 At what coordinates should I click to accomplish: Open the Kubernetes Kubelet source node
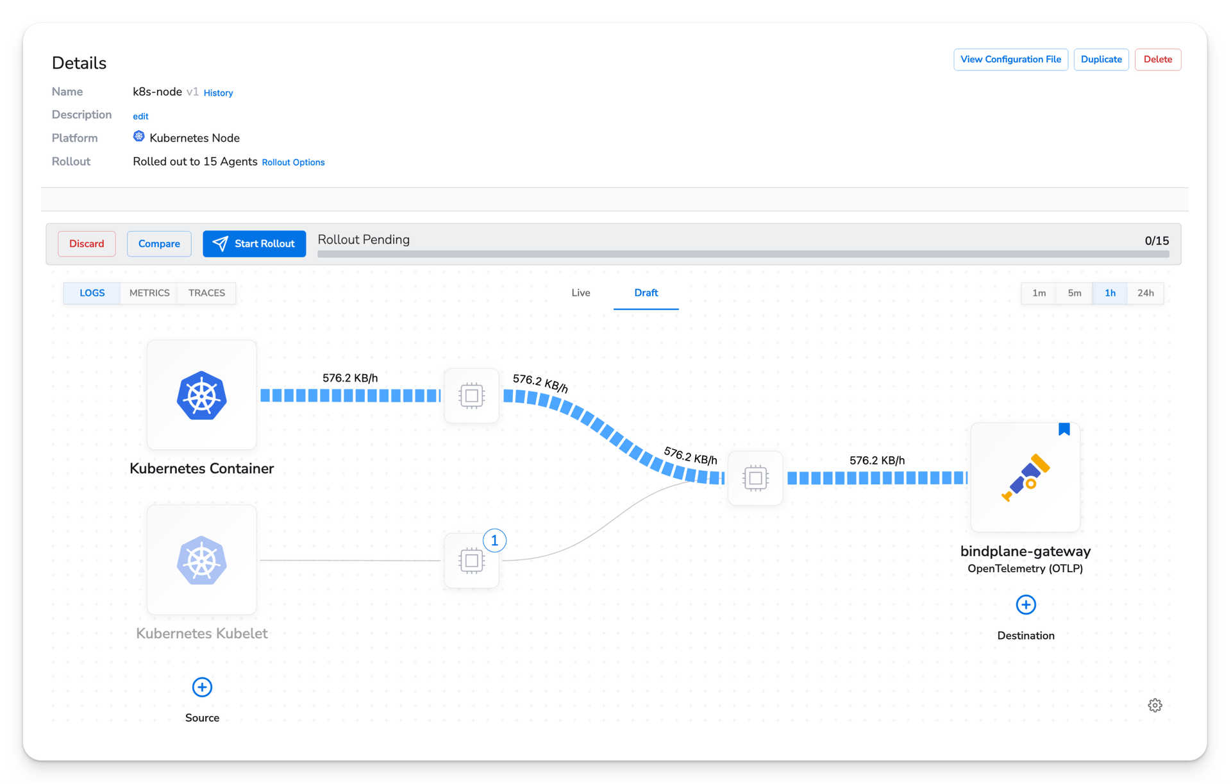click(202, 560)
